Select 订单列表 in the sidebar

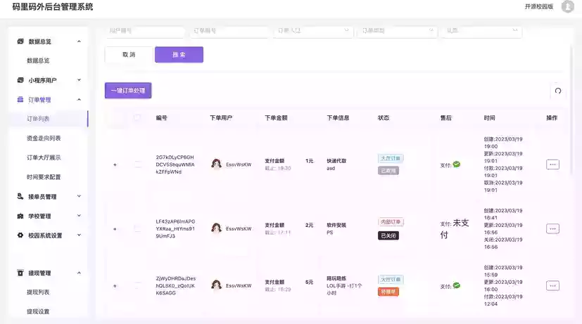[x=38, y=119]
